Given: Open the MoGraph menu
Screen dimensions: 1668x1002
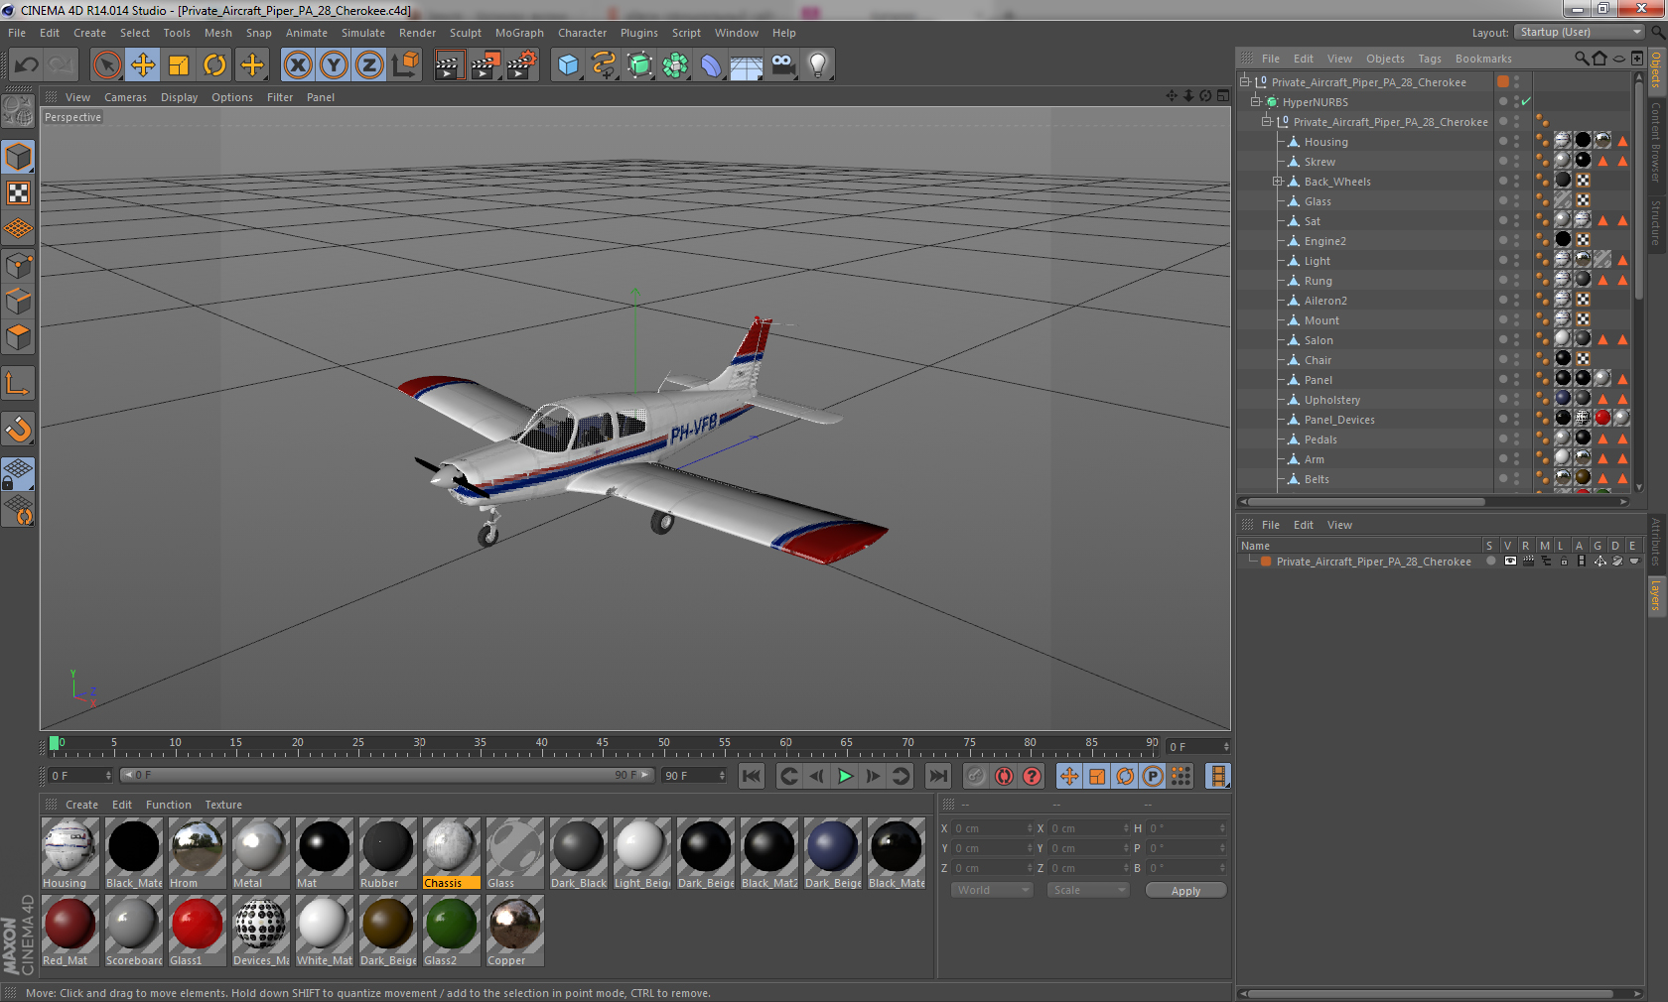Looking at the screenshot, I should pyautogui.click(x=519, y=33).
